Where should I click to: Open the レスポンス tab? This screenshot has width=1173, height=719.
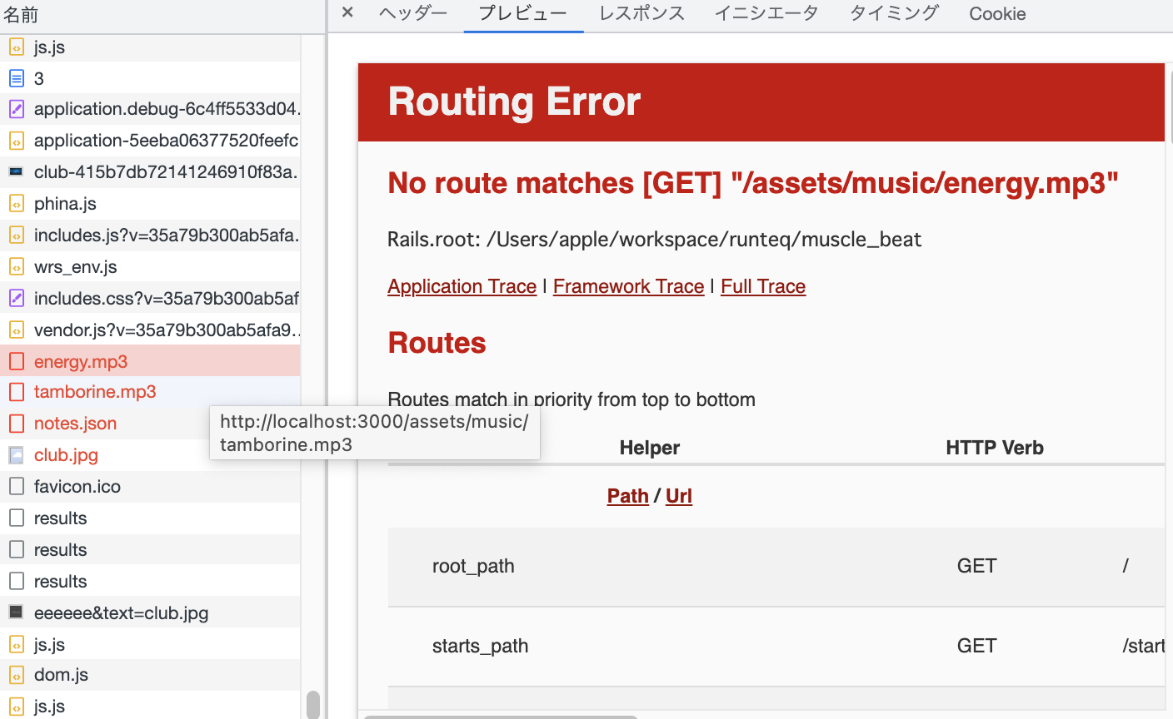coord(641,13)
